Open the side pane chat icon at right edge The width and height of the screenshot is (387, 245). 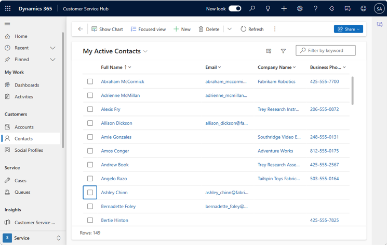pos(380,24)
